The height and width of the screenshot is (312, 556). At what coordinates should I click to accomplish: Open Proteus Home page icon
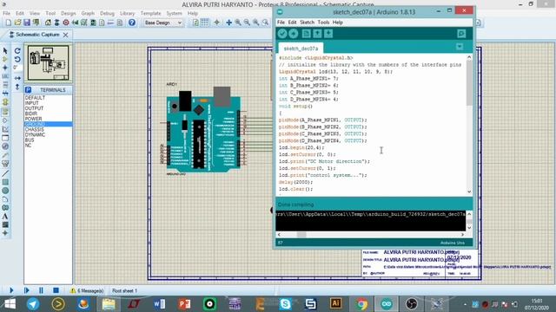(x=48, y=23)
